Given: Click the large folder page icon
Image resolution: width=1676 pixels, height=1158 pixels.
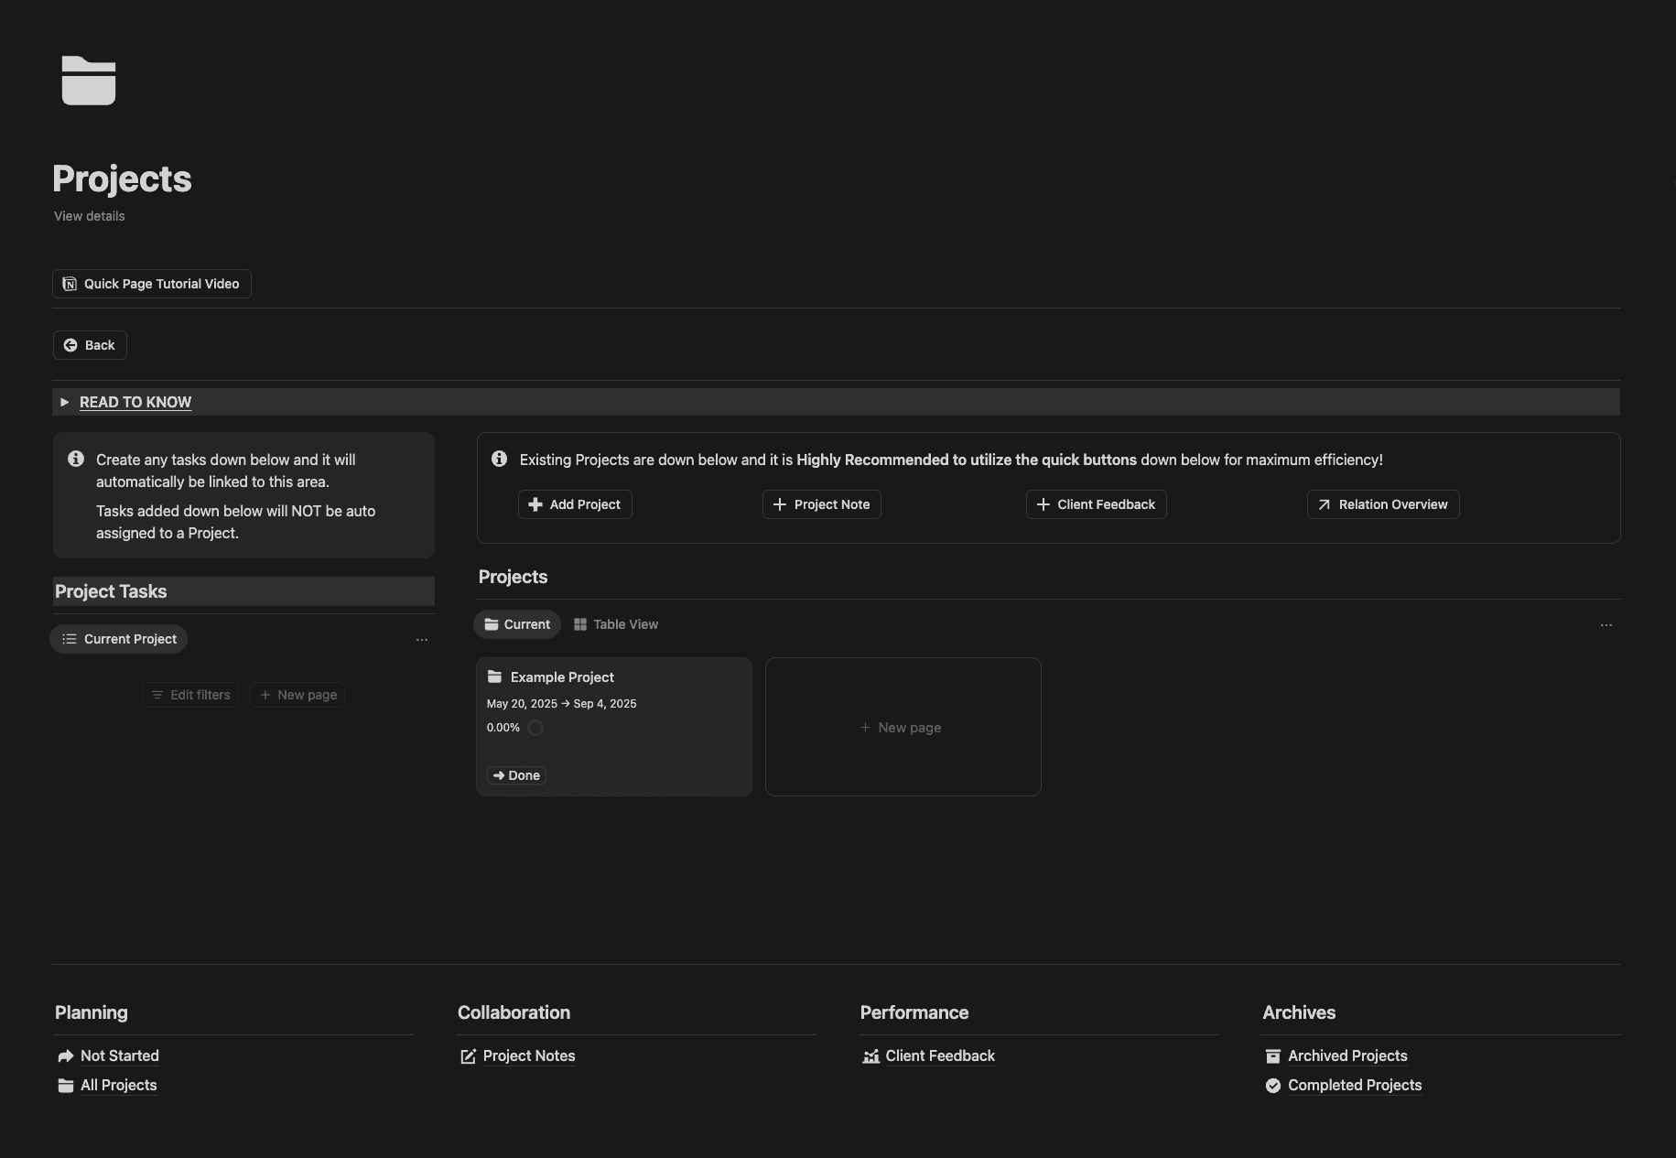Looking at the screenshot, I should [89, 81].
